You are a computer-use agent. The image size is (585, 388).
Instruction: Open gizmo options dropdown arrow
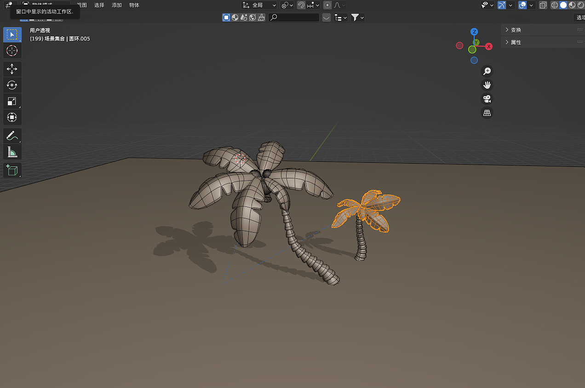(510, 5)
